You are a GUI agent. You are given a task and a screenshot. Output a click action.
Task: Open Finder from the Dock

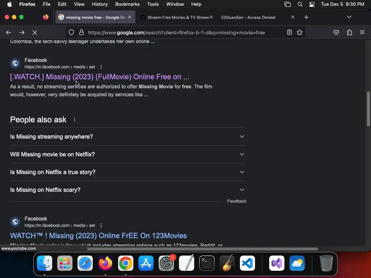coord(45,263)
